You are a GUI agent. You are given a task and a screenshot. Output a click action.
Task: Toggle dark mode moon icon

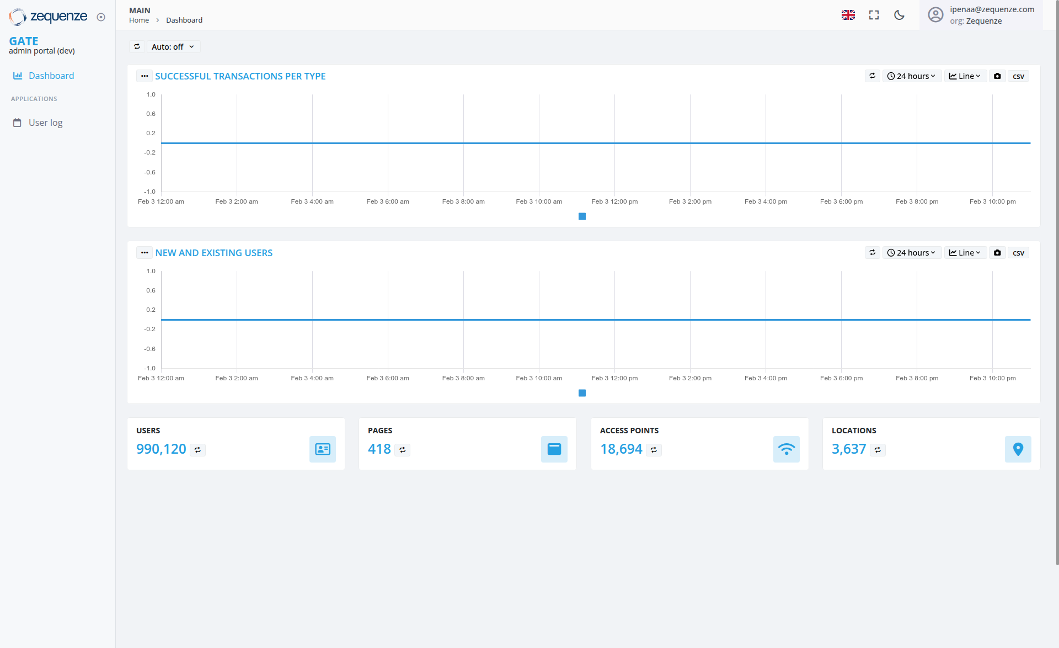tap(900, 15)
